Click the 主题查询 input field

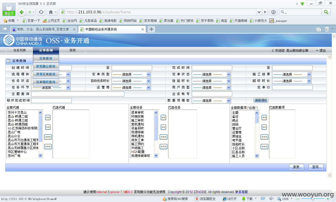(x=78, y=94)
